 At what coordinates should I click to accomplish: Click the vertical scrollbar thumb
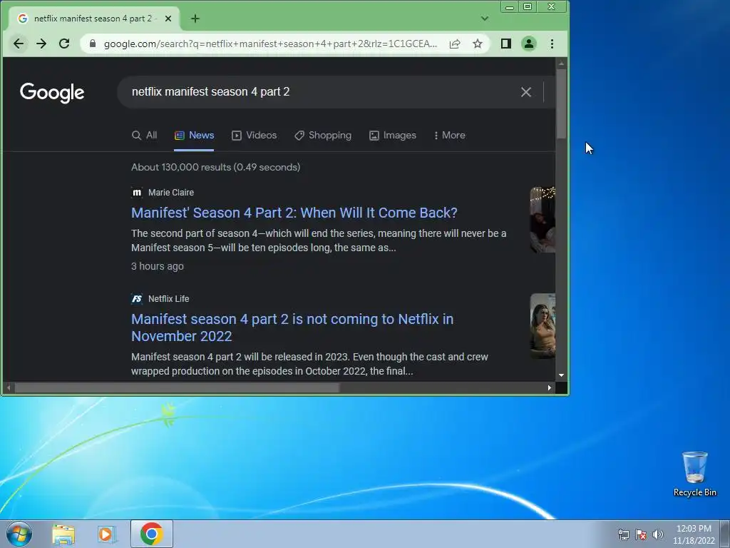tap(562, 103)
